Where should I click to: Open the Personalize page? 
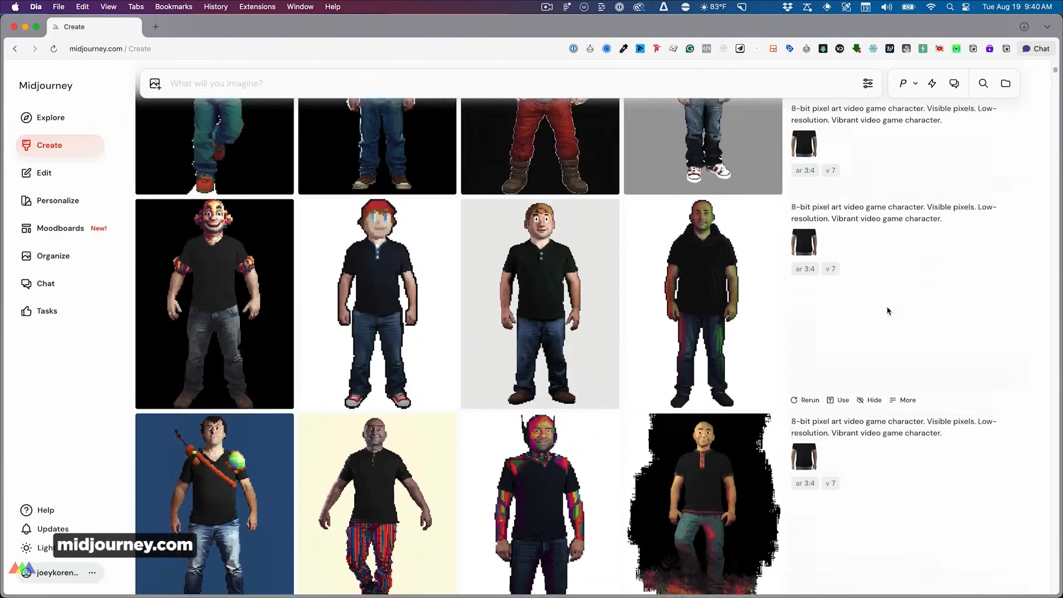[x=58, y=200]
